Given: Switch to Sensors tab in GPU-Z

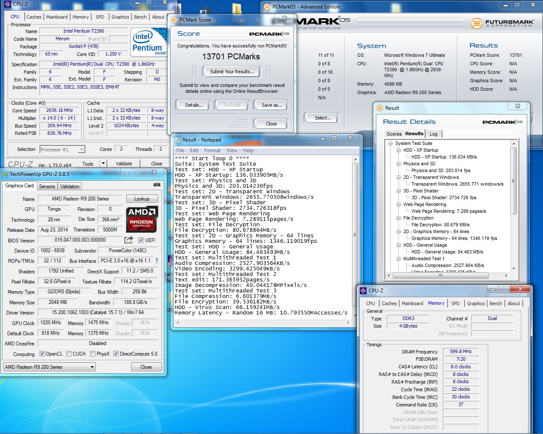Looking at the screenshot, I should 47,186.
